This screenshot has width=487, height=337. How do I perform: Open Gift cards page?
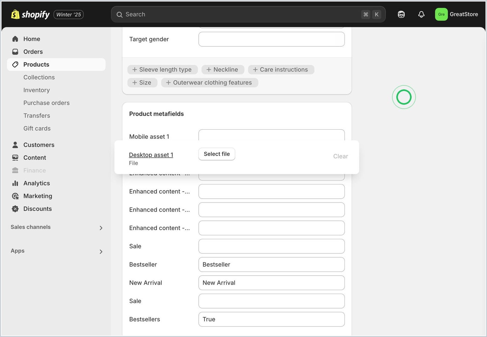coord(37,128)
